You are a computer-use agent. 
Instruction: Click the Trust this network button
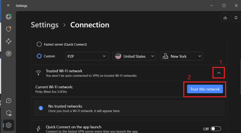pyautogui.click(x=205, y=89)
